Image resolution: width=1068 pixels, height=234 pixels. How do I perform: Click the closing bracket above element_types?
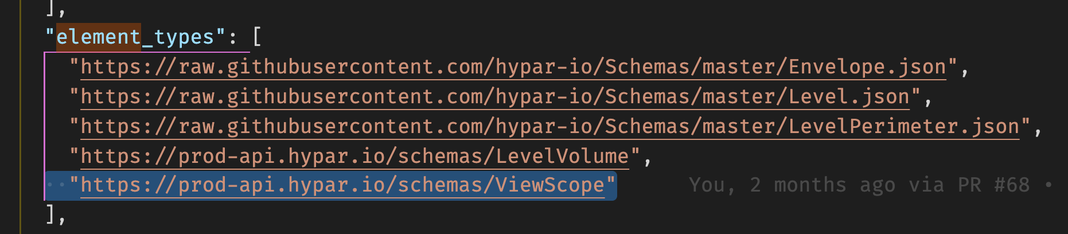click(50, 7)
